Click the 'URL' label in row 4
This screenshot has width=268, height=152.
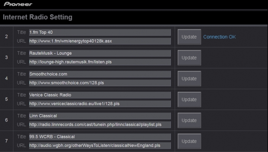point(22,83)
